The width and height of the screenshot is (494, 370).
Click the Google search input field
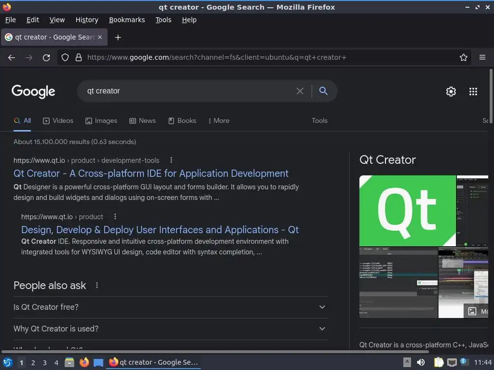189,91
